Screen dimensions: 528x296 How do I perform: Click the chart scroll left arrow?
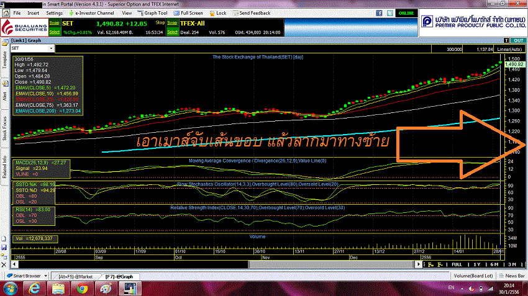(14, 264)
